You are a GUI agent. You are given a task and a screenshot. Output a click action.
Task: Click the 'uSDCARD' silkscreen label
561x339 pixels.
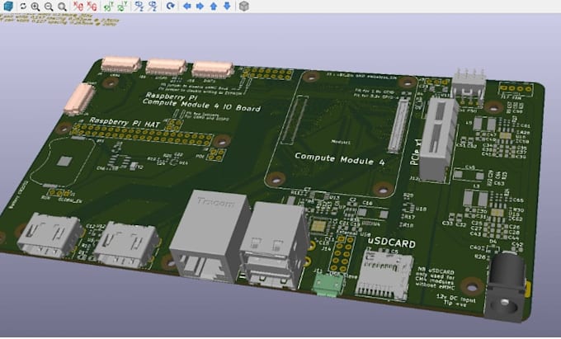point(392,243)
